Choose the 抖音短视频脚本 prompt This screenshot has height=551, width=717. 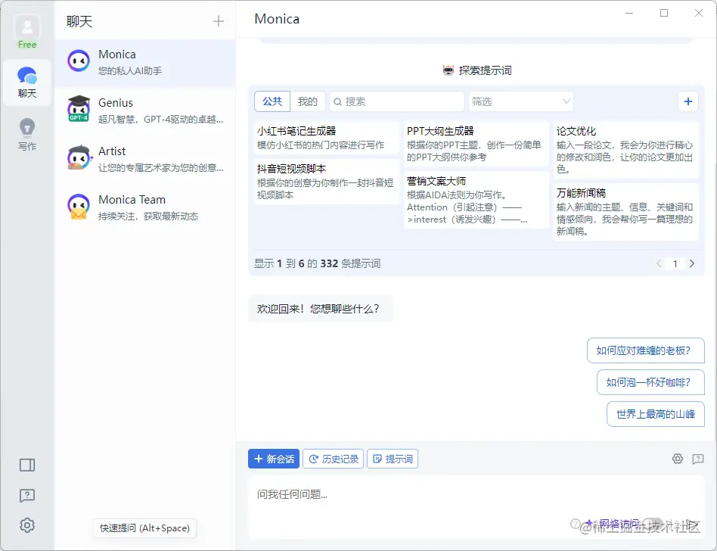pos(326,182)
